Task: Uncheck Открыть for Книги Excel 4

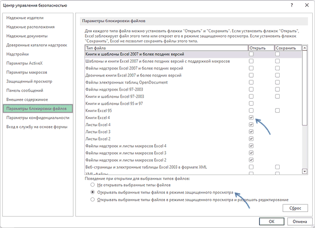Action: tap(251, 118)
